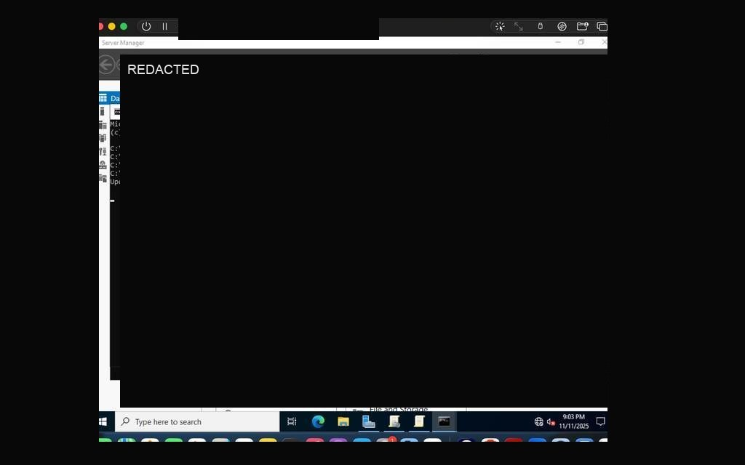
Task: Select Local Server icon in Server Manager sidebar
Action: [102, 111]
